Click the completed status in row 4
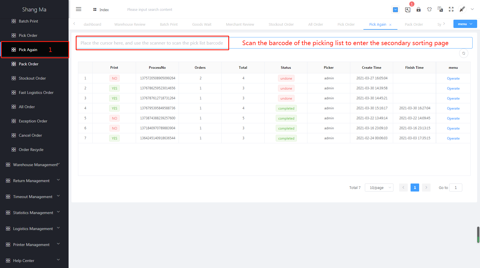480x268 pixels. pos(286,108)
